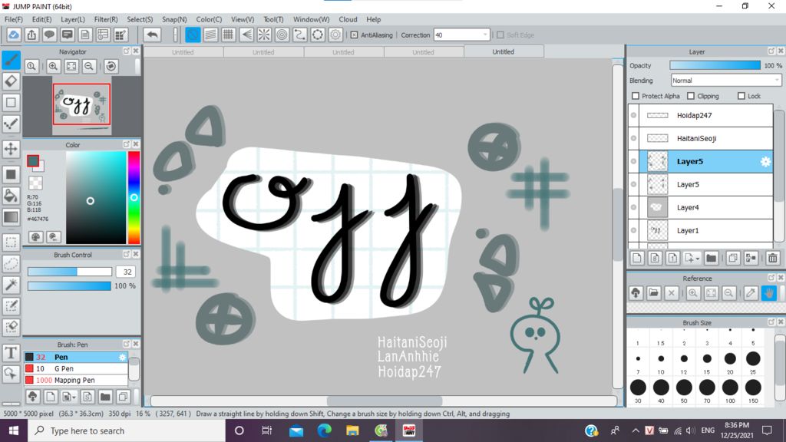Enable the radial snap

click(x=264, y=35)
